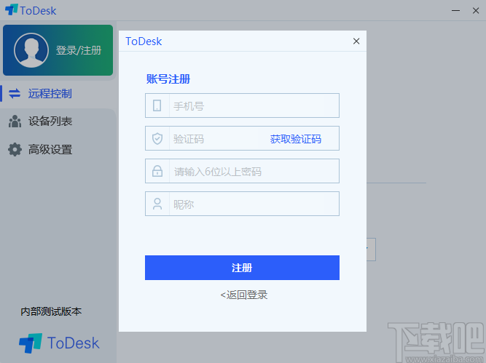Click the 昵称 nickname field

click(x=242, y=204)
